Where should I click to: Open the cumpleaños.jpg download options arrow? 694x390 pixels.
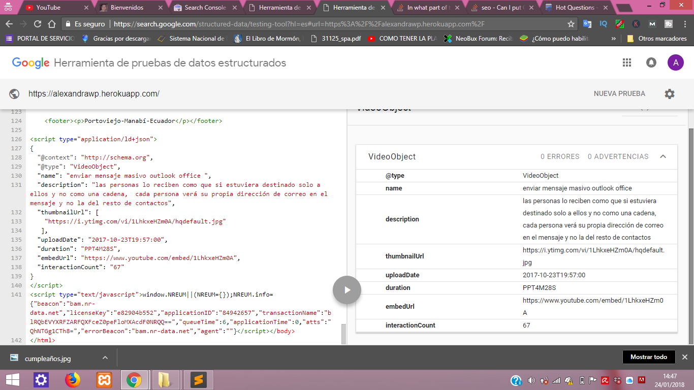point(105,357)
